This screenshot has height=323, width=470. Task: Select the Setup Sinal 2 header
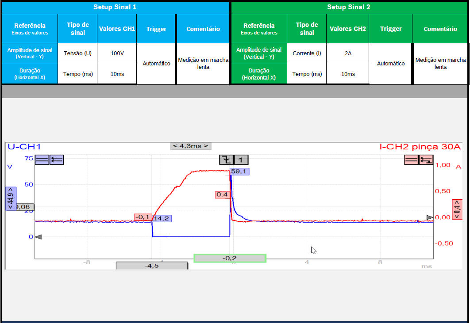click(349, 7)
